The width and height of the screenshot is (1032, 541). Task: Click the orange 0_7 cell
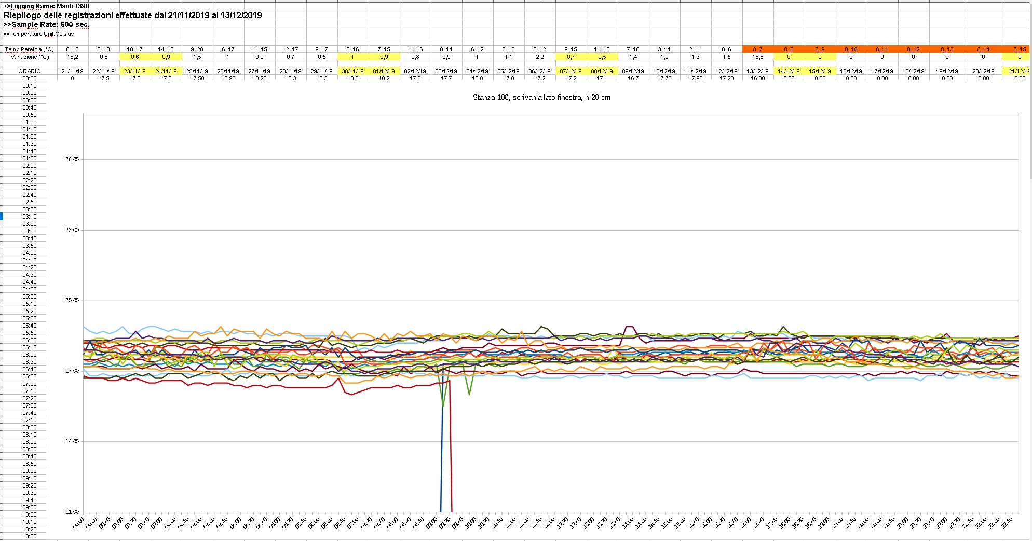pos(758,50)
